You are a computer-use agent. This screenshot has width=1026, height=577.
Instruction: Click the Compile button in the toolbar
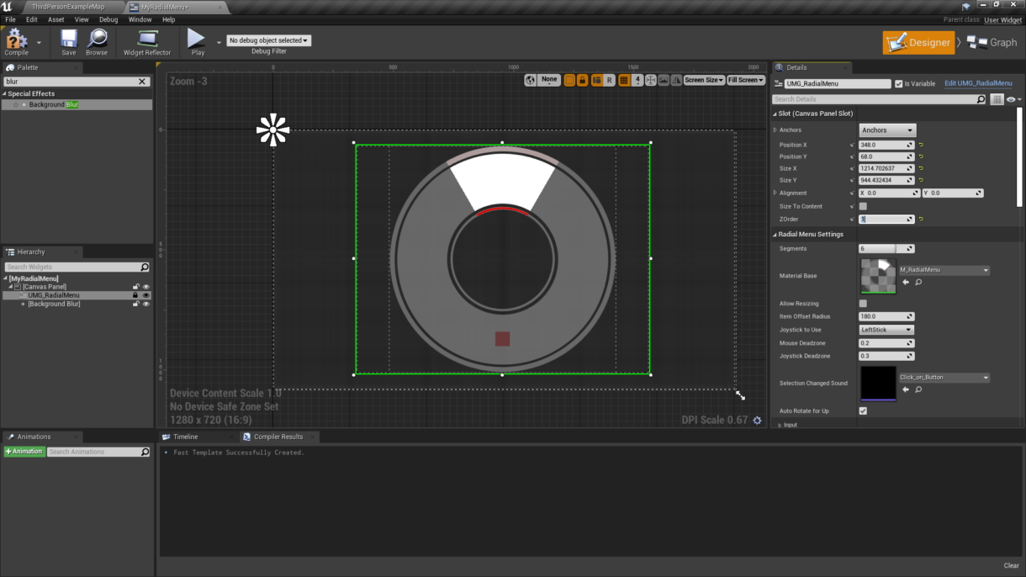pyautogui.click(x=15, y=40)
